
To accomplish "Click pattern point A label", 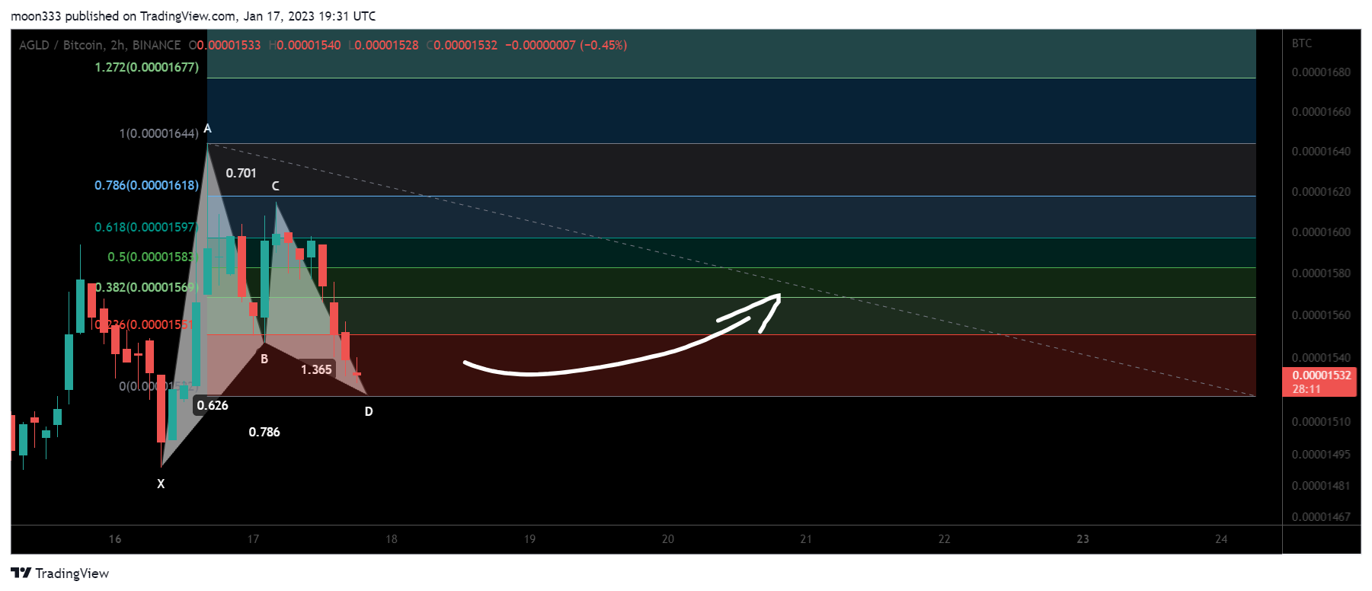I will (207, 128).
